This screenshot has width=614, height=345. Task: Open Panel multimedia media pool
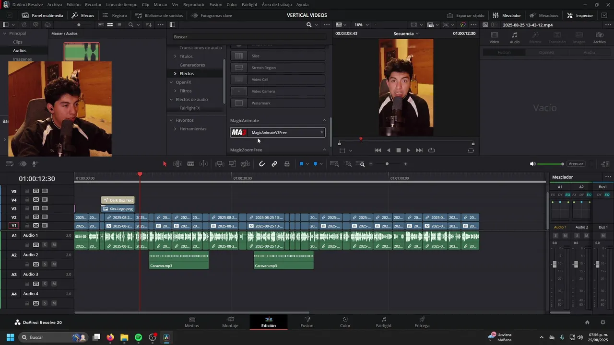[42, 15]
